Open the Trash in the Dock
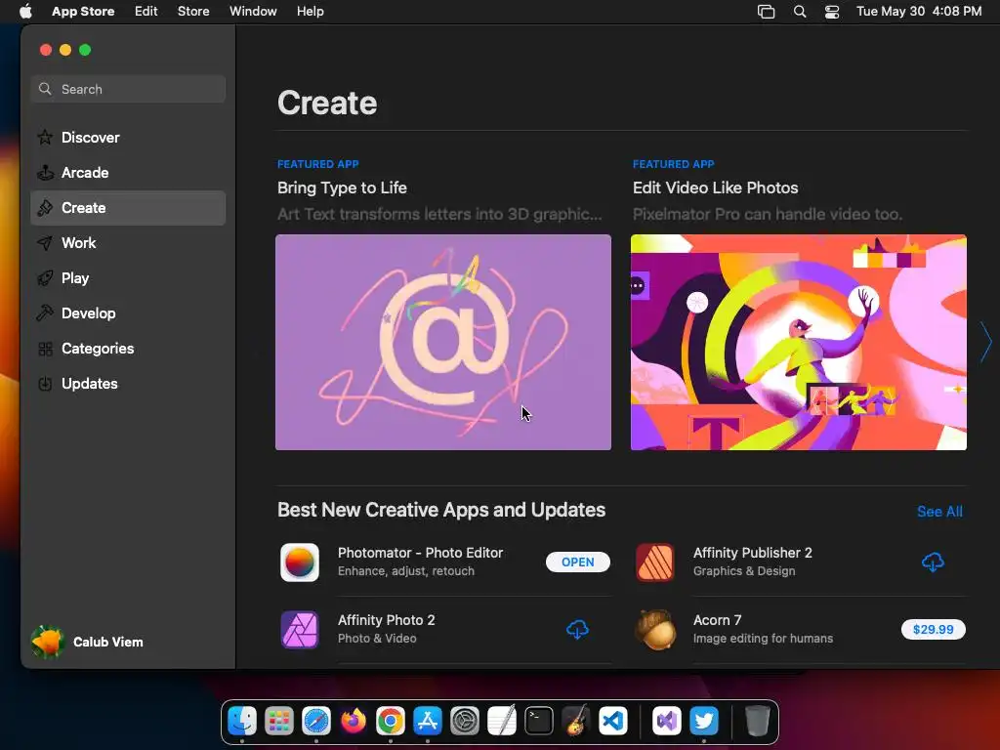The height and width of the screenshot is (750, 1000). point(757,722)
